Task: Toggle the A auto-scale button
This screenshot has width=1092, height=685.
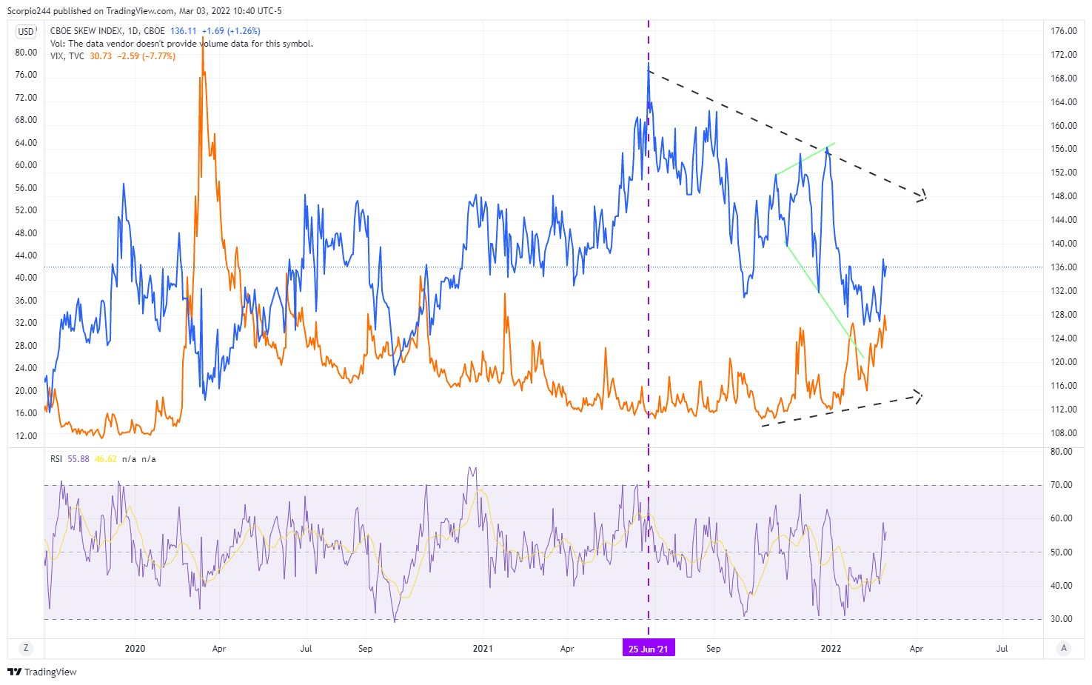Action: pos(1064,648)
